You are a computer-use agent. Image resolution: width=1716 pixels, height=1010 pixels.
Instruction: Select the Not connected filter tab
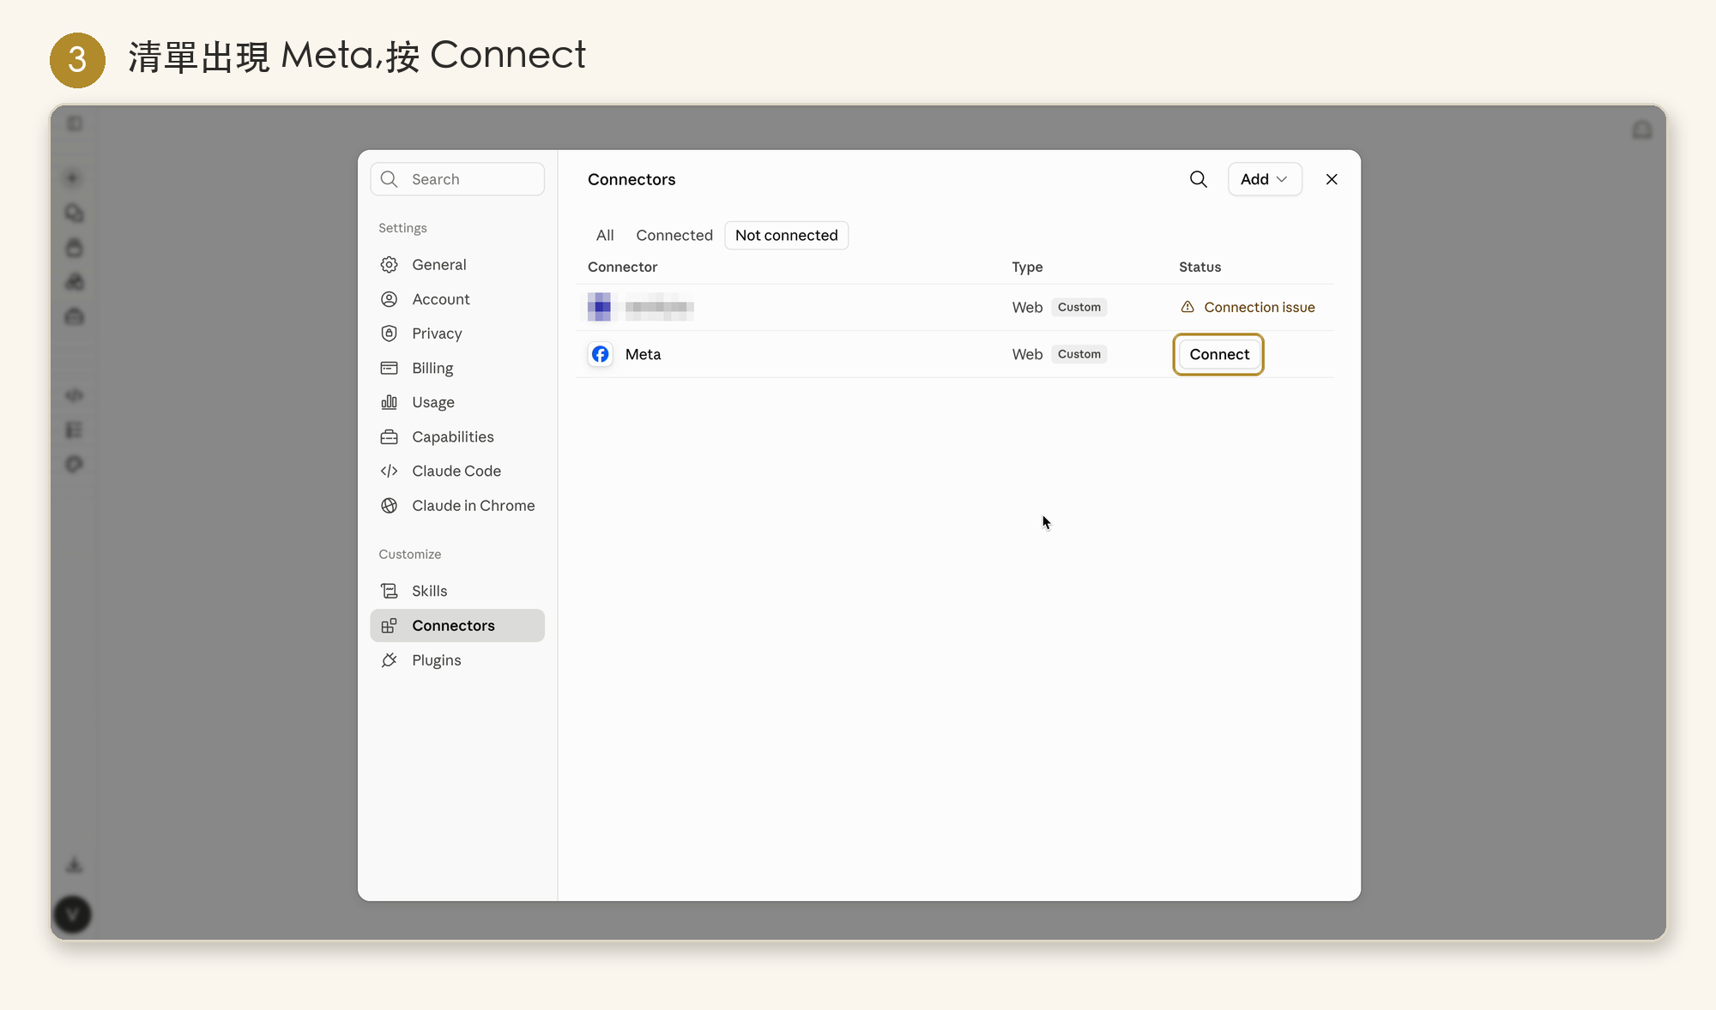(x=787, y=235)
